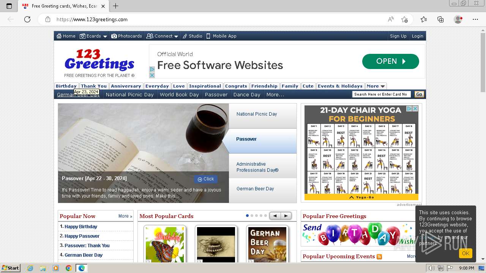The height and width of the screenshot is (273, 486).
Task: Select second carousel page dot
Action: pyautogui.click(x=252, y=216)
